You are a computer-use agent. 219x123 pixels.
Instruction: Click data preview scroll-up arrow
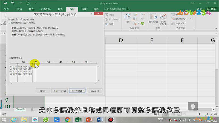coord(99,67)
